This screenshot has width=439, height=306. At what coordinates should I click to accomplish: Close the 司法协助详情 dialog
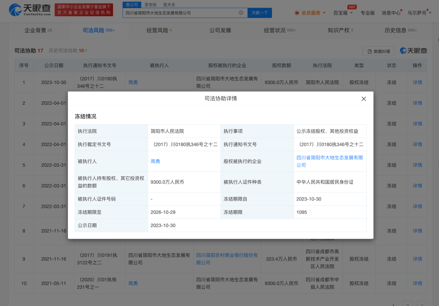point(363,99)
